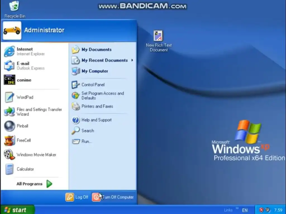Click the start button
Screen dimensions: 286x214
[x=18, y=210]
